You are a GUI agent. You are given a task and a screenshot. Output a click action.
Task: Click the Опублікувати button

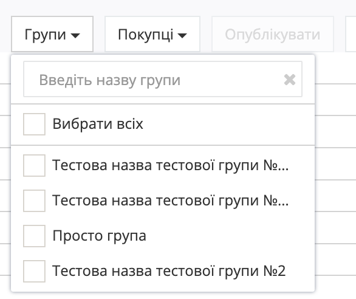tap(273, 34)
